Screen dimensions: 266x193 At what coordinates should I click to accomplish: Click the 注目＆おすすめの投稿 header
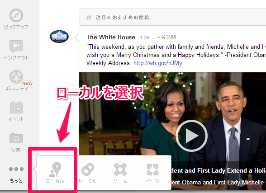click(x=122, y=18)
